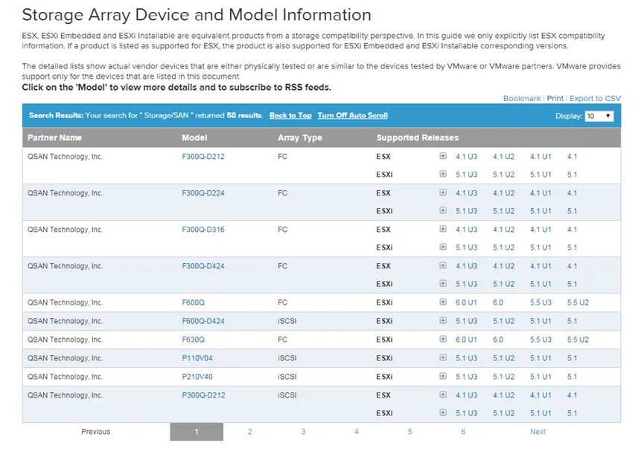Click Turn Off Auto Scroll

pyautogui.click(x=352, y=115)
